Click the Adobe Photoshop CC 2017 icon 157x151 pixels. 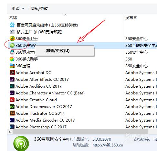(12, 127)
